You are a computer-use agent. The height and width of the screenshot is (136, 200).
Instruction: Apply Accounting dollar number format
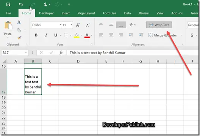coord(192,35)
